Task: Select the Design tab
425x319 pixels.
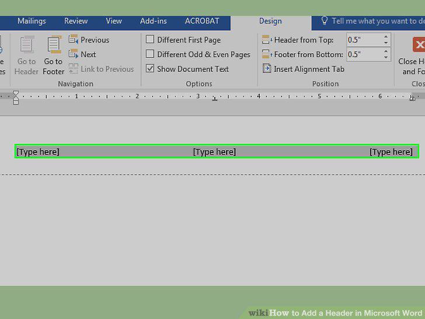Action: pos(270,21)
